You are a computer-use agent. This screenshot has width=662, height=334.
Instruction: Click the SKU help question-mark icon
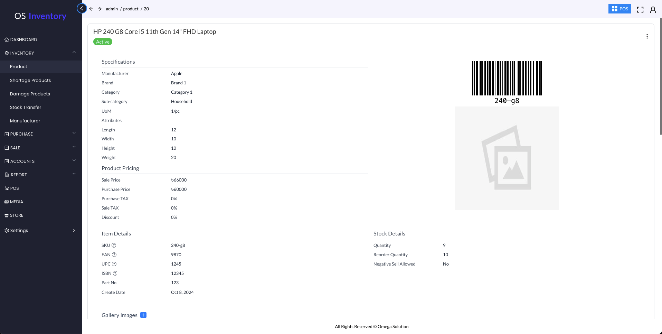tap(114, 245)
